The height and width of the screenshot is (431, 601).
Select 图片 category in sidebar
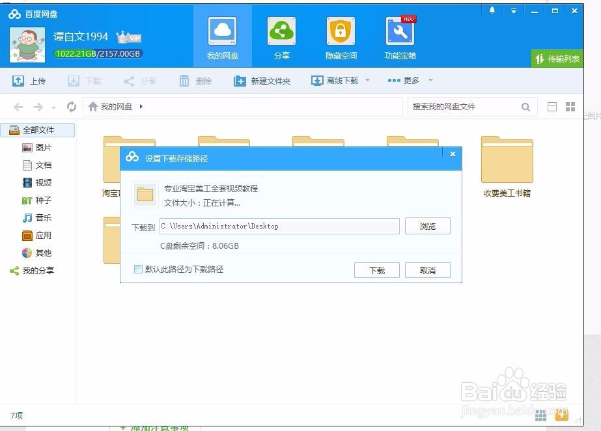pos(38,148)
